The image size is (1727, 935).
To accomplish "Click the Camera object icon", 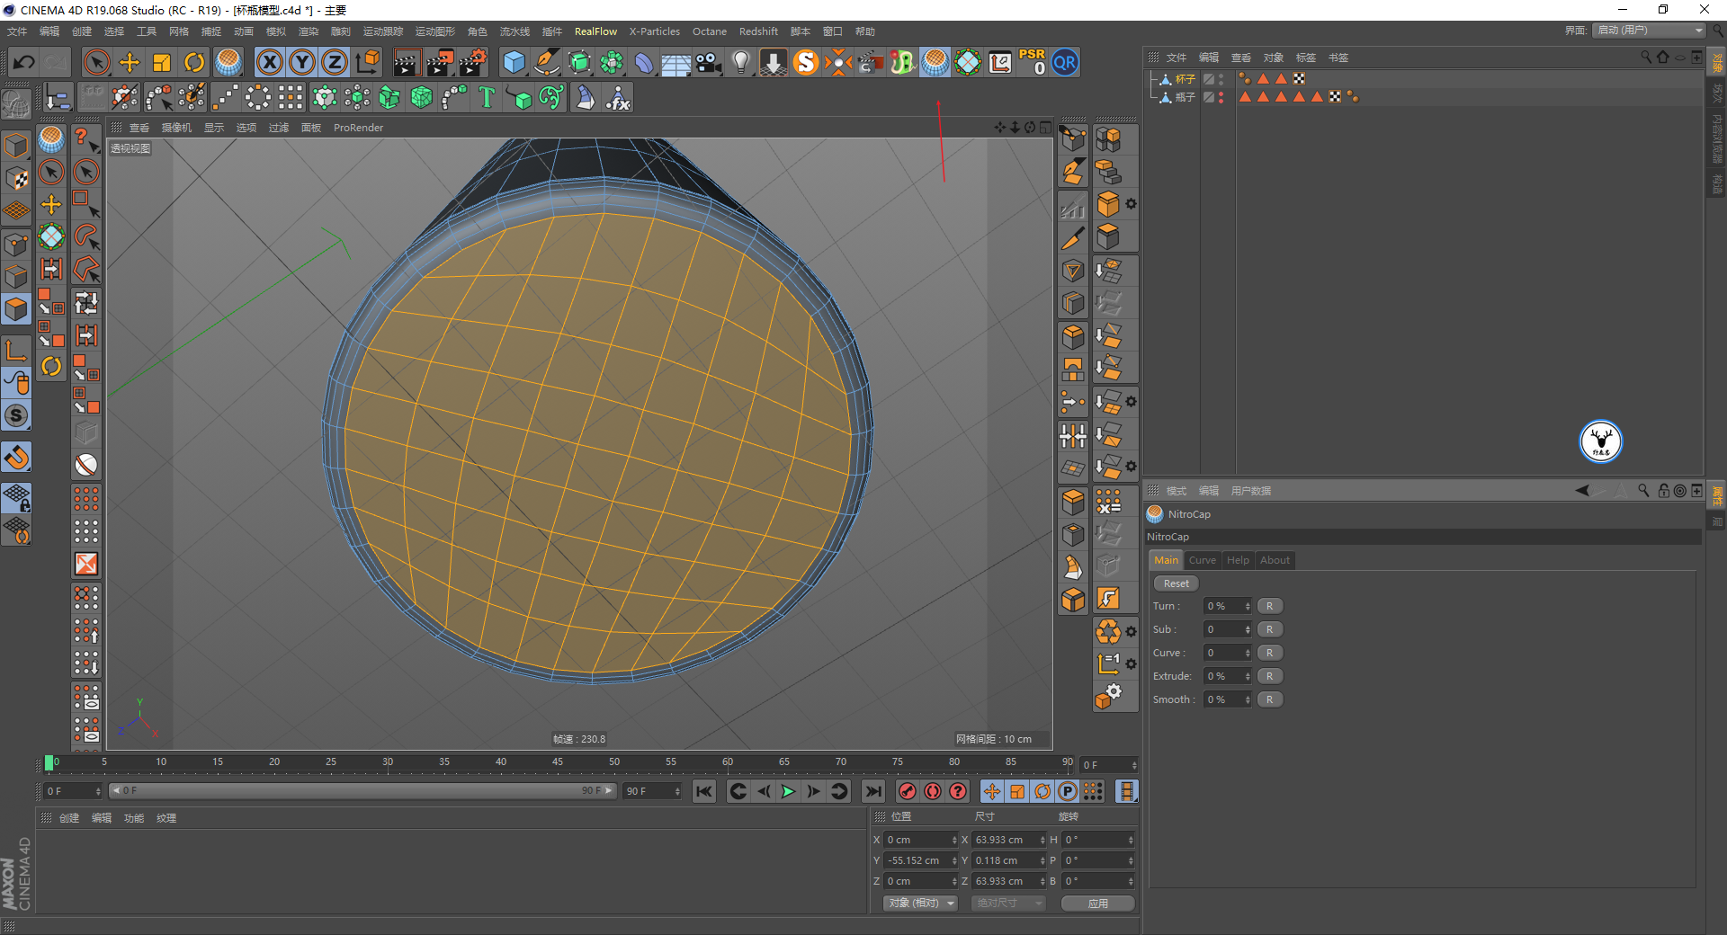I will click(x=709, y=63).
